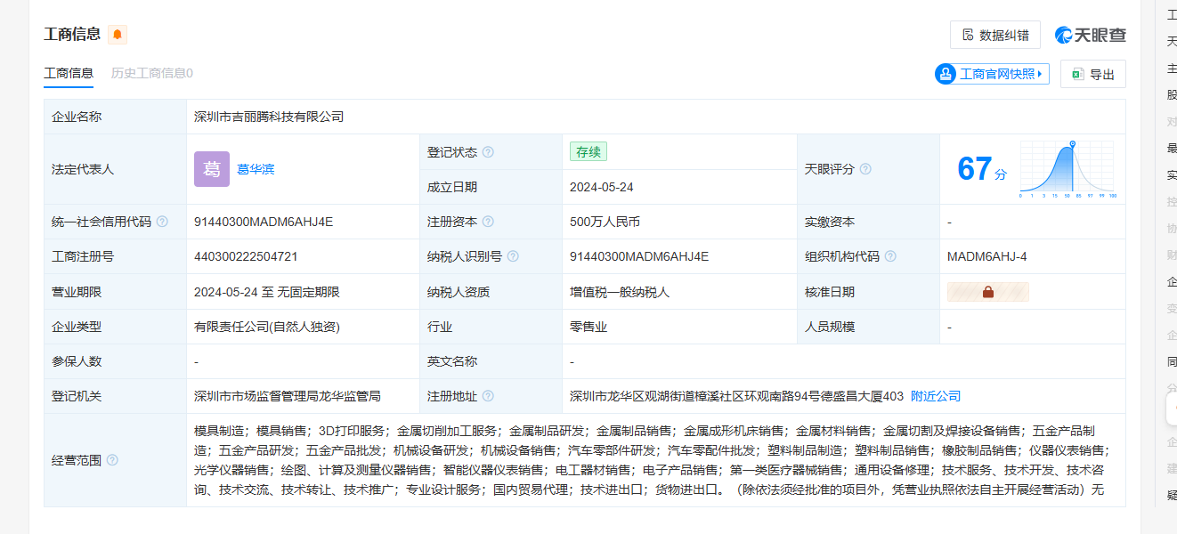The height and width of the screenshot is (534, 1177).
Task: Click the 67分 score value
Action: (982, 168)
